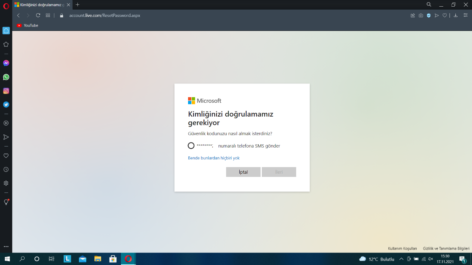Screen dimensions: 472x265
Task: Click the snapshot camera icon in address bar
Action: (x=421, y=15)
